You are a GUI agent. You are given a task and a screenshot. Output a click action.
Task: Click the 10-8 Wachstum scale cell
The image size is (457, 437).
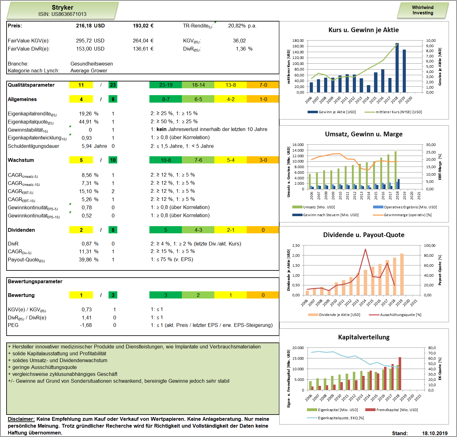(166, 160)
